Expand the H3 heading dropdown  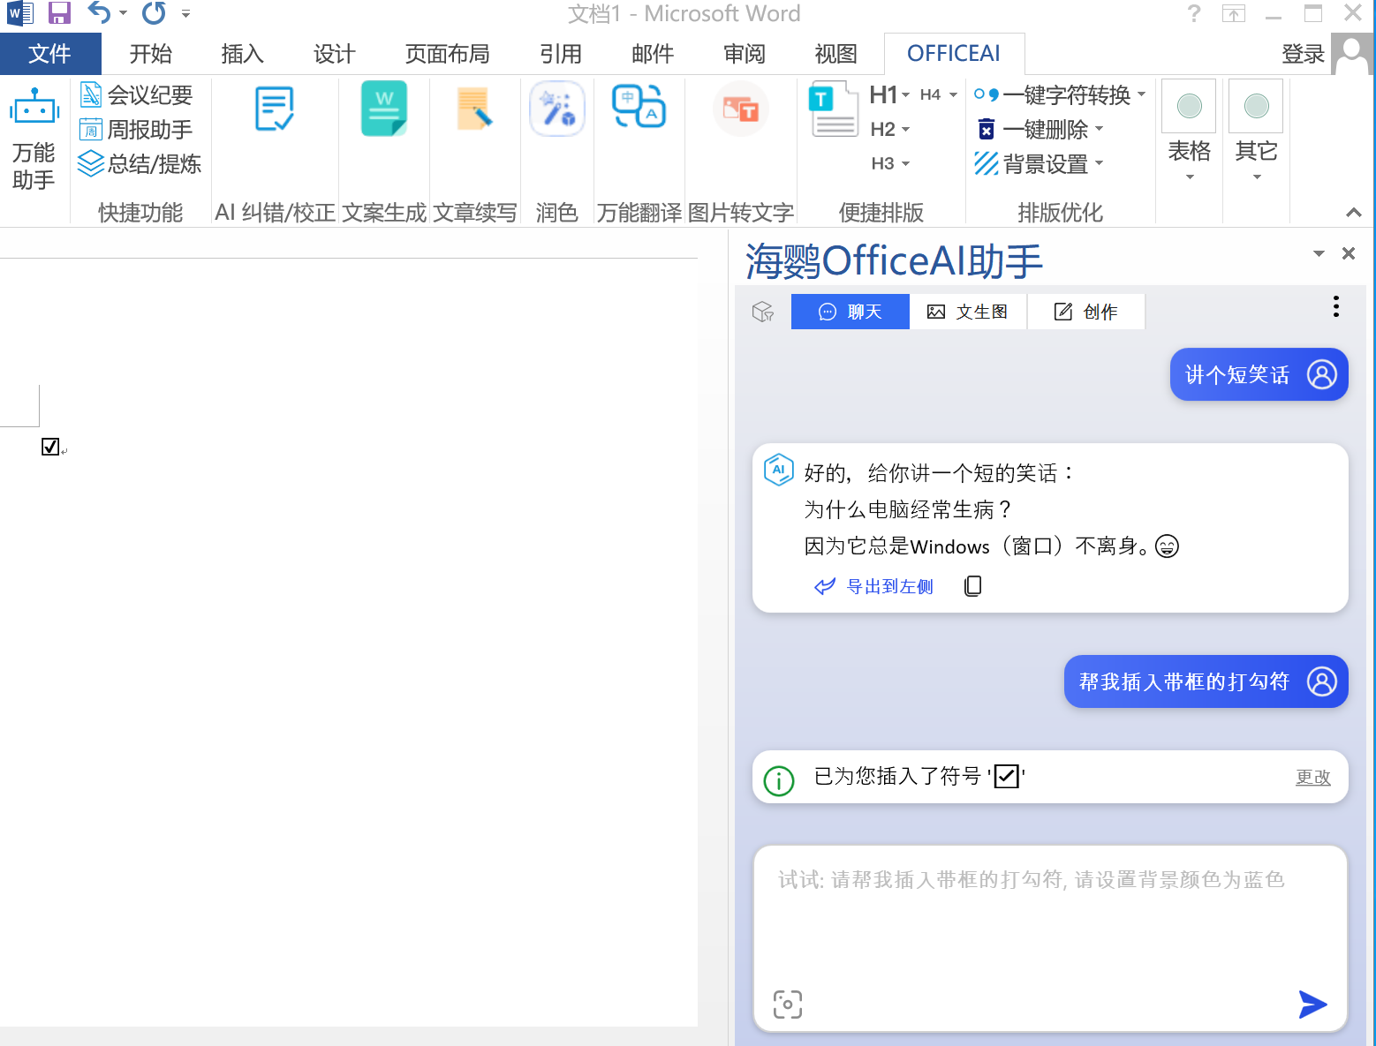pos(905,164)
